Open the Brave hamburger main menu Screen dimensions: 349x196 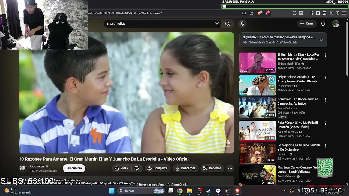click(x=344, y=13)
